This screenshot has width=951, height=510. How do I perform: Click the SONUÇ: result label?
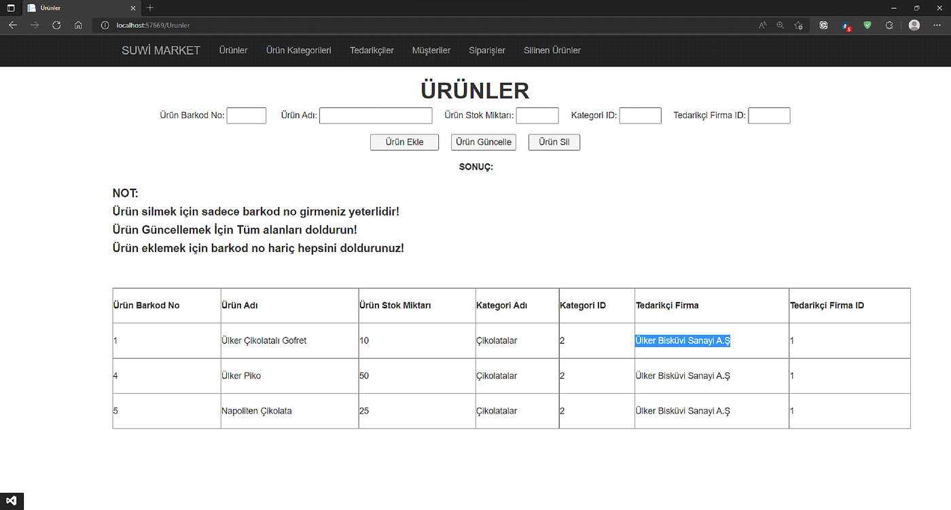(x=475, y=167)
